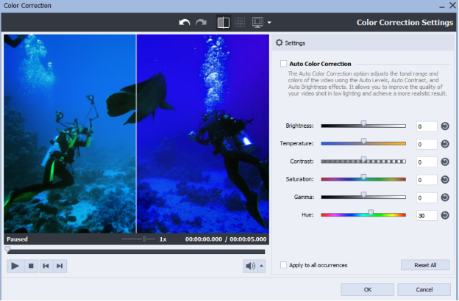Click the Reset All button

(425, 265)
